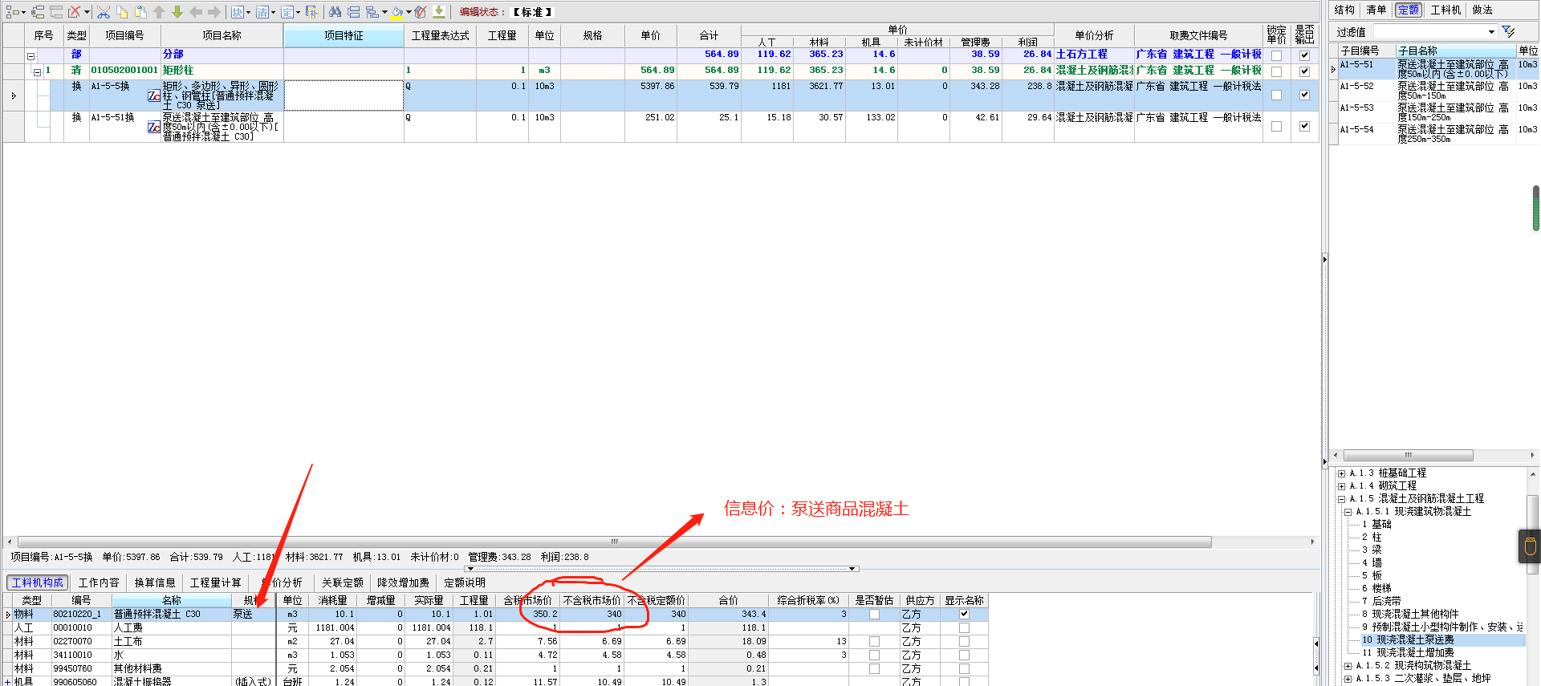Screen dimensions: 1541x686
Task: Click the Cut scissors toolbar icon
Action: (104, 12)
